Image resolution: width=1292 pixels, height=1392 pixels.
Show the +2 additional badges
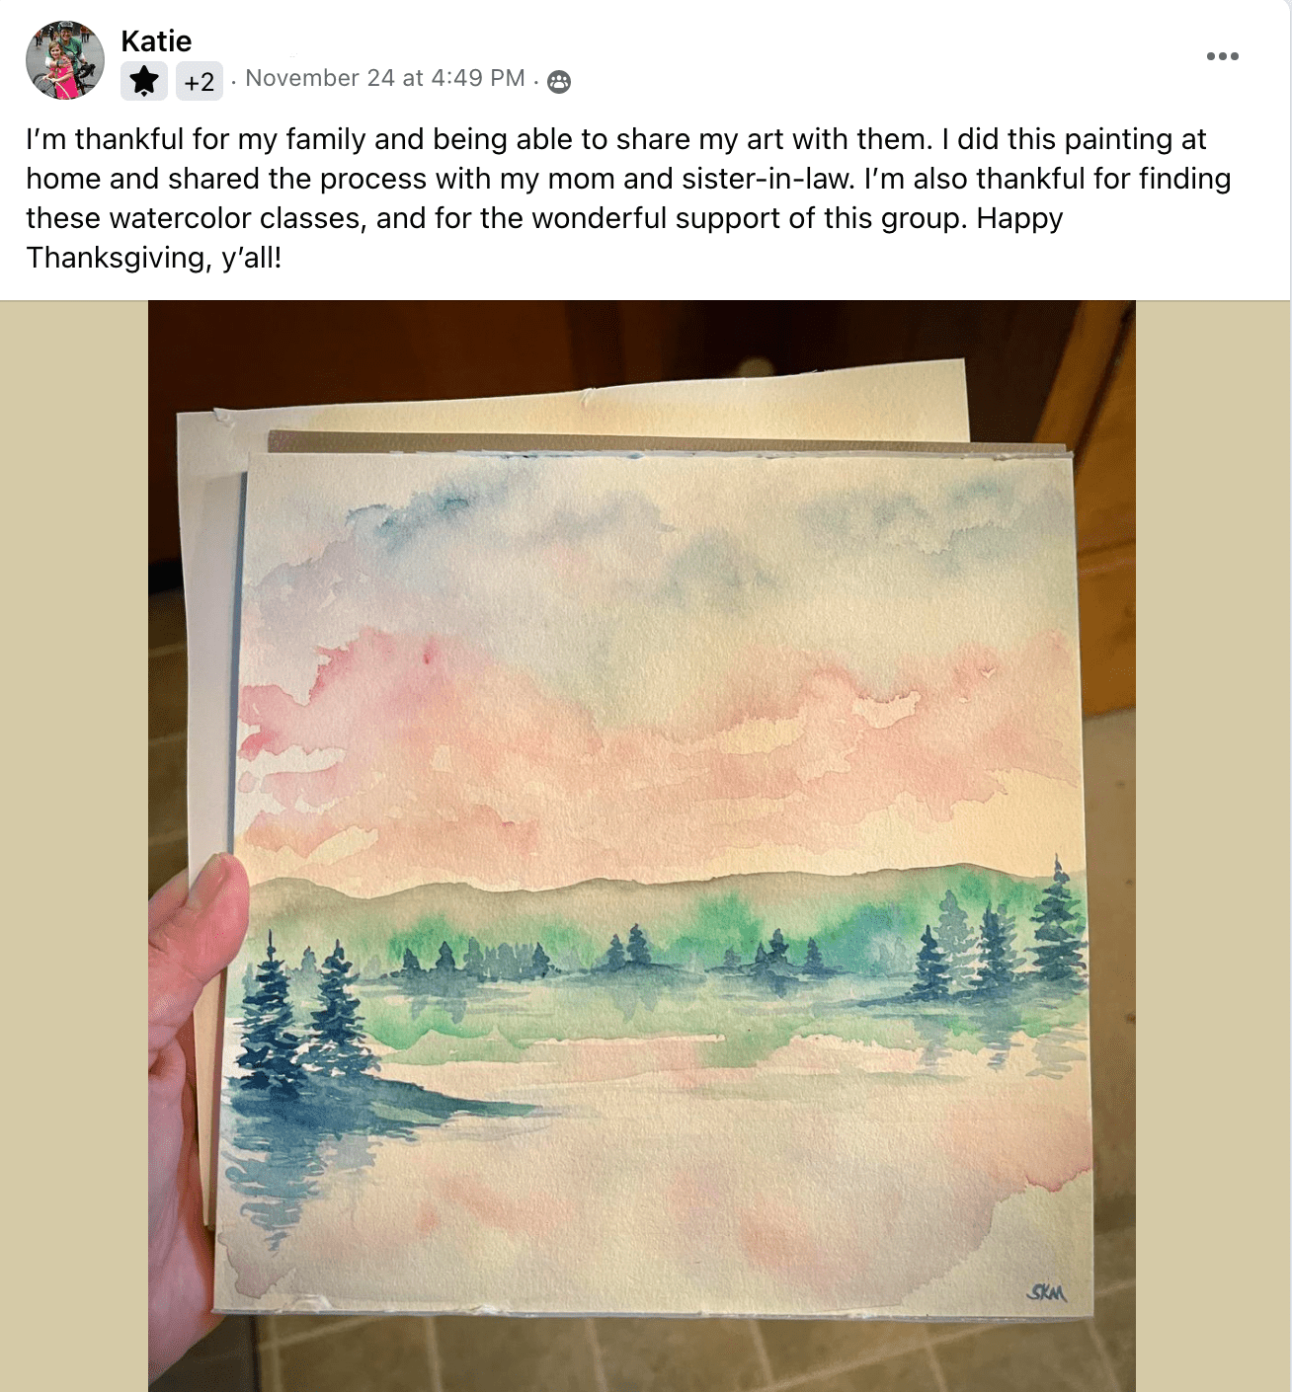[199, 81]
